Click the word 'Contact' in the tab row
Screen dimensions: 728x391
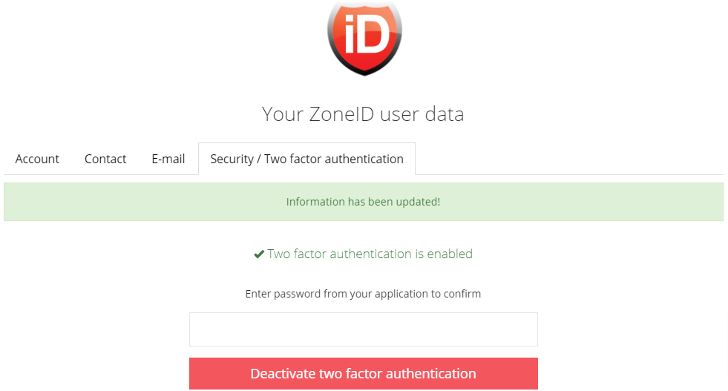pos(105,159)
